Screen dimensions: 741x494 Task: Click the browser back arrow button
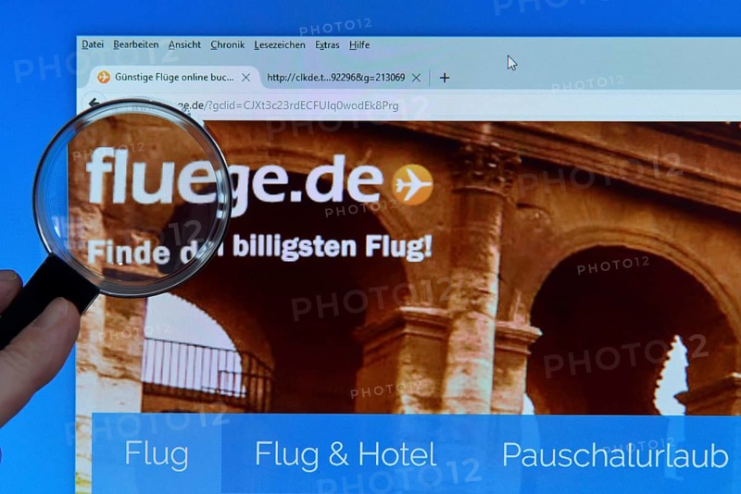[x=94, y=103]
